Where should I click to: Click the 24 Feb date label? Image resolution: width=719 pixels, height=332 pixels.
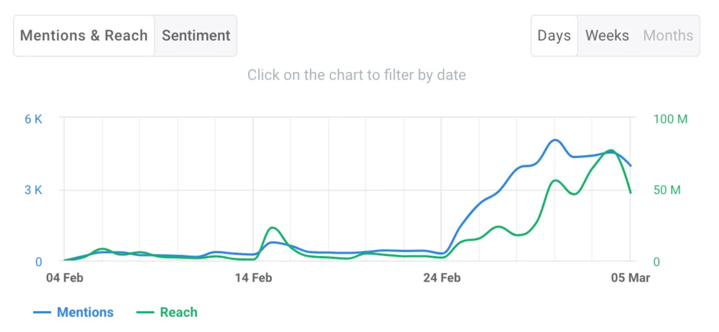(441, 277)
